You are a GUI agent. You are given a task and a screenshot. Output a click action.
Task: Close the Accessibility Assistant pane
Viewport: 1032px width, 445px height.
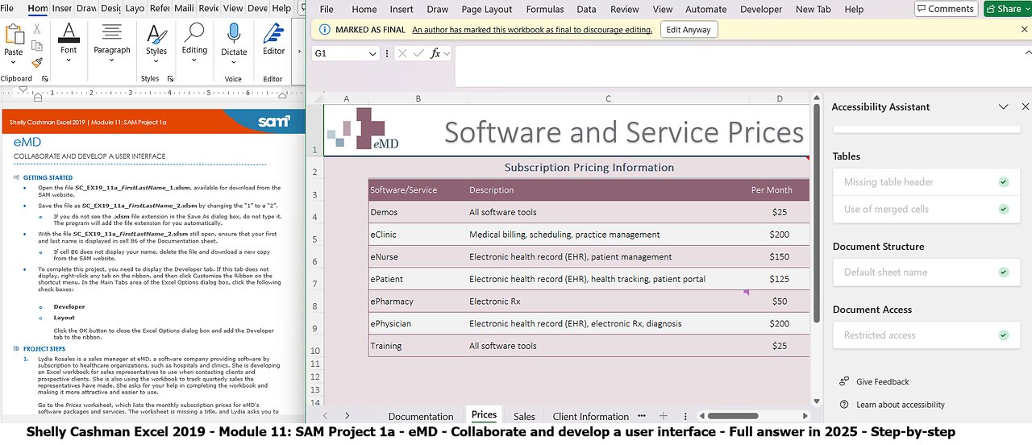[x=1025, y=106]
